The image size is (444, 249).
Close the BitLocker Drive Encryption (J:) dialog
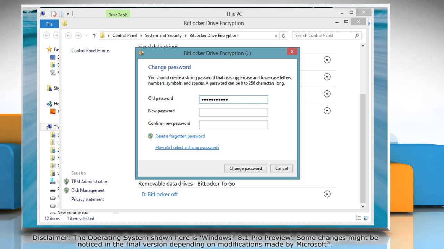(292, 52)
